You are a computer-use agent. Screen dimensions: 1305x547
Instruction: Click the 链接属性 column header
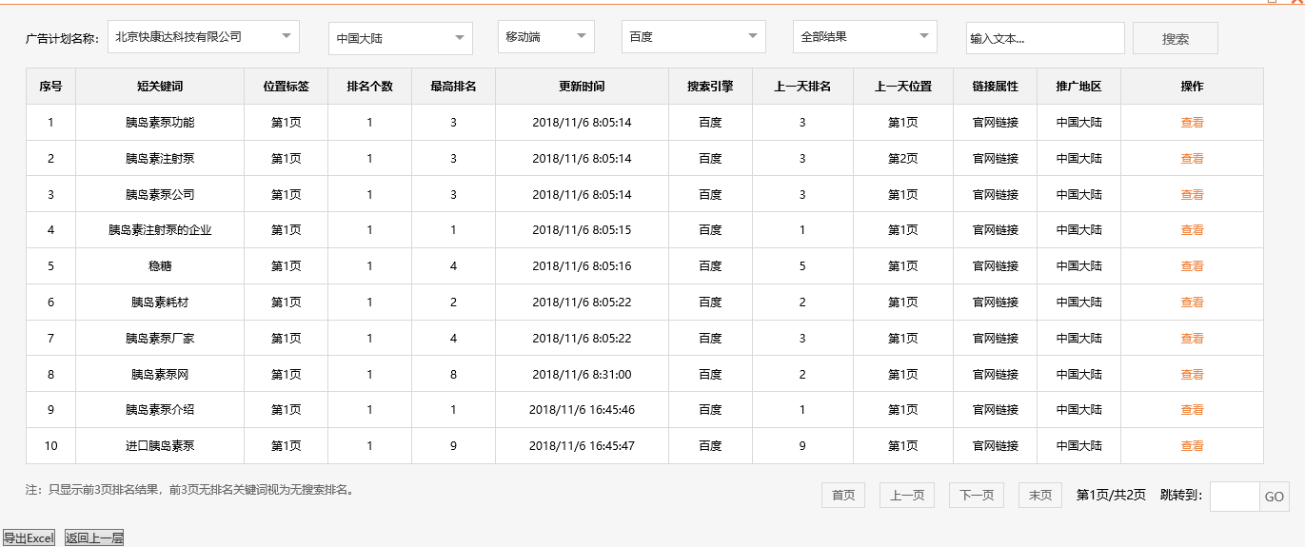pyautogui.click(x=996, y=86)
